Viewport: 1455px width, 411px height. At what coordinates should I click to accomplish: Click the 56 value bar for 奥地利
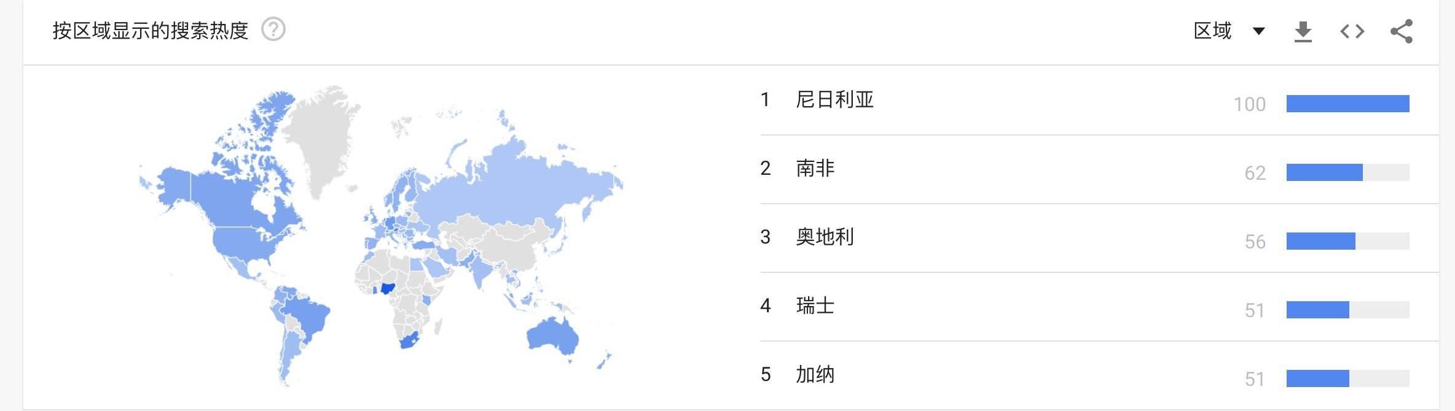1347,241
